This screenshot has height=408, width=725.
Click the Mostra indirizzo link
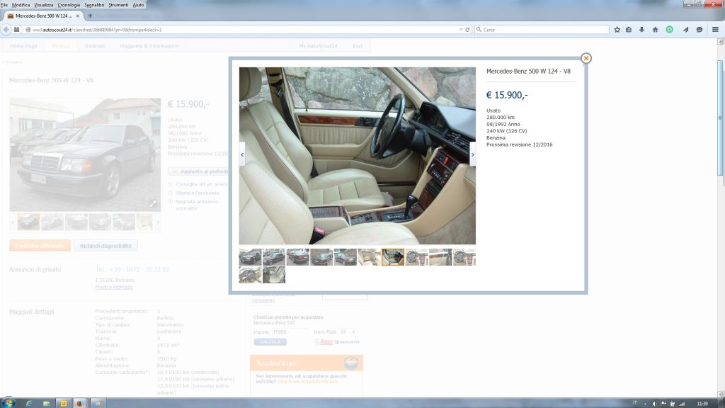tap(114, 288)
